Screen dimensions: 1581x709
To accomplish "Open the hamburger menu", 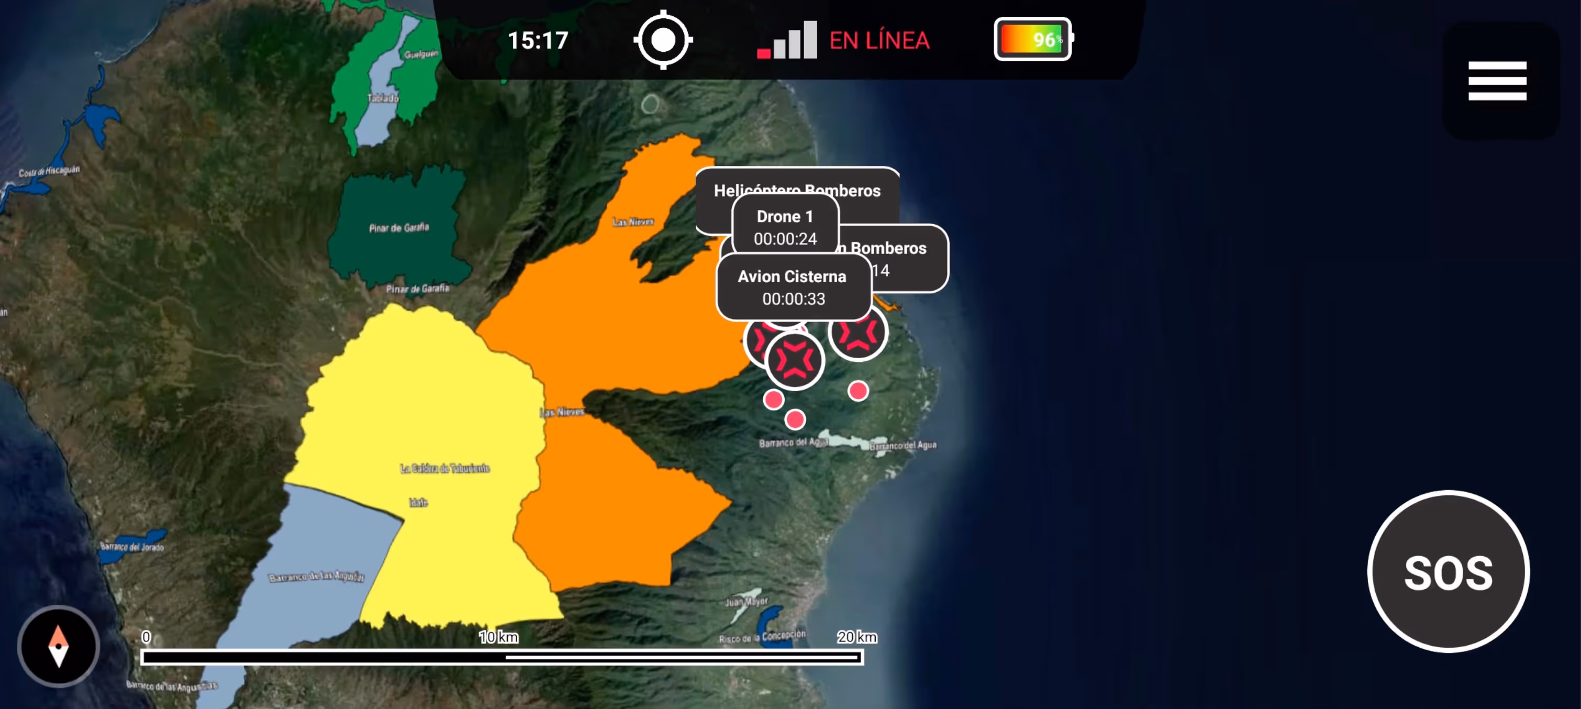I will [x=1497, y=81].
